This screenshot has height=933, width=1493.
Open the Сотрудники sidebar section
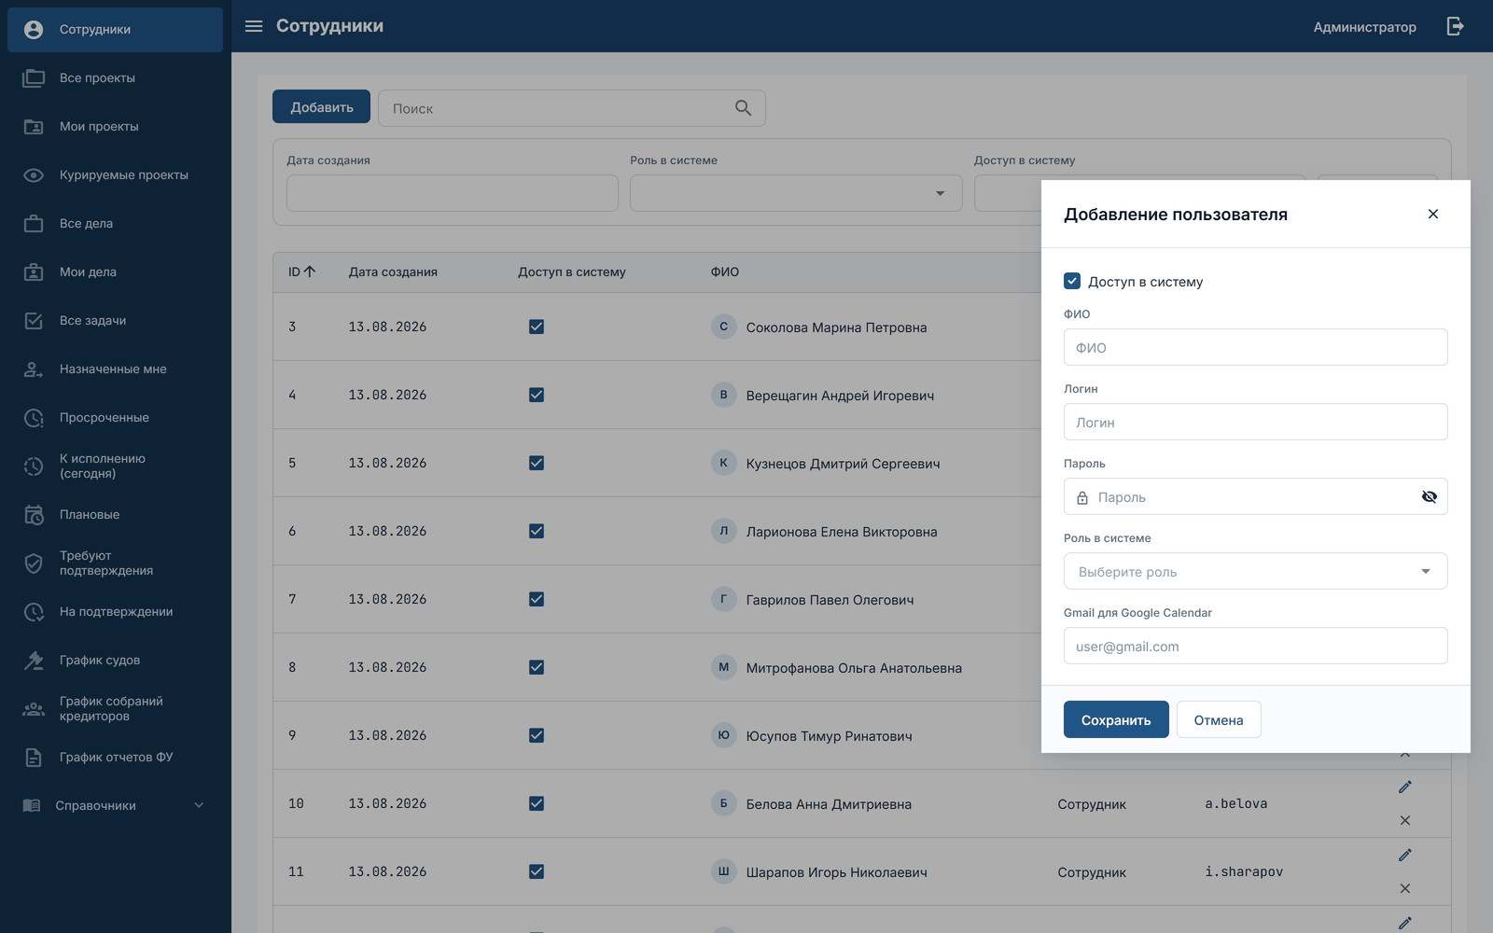[x=115, y=30]
